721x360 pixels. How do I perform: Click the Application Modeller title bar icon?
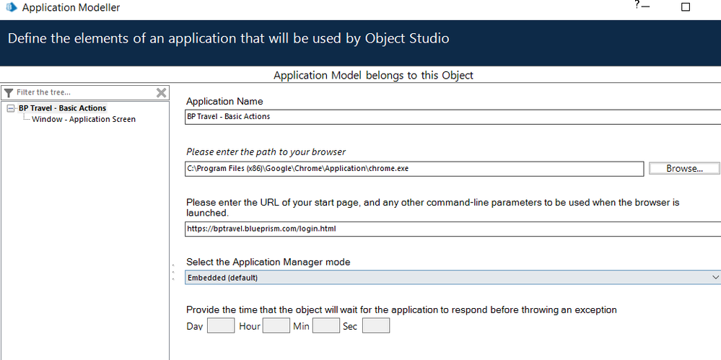11,8
